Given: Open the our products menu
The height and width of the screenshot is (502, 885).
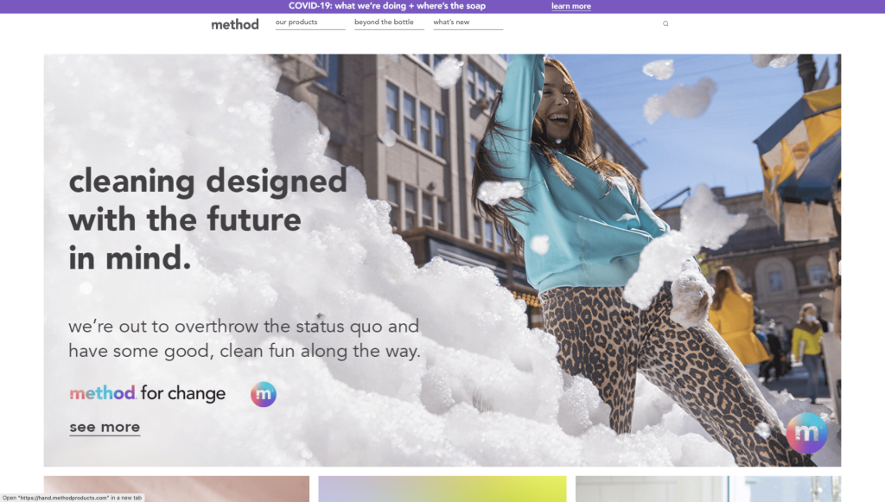Looking at the screenshot, I should (296, 22).
